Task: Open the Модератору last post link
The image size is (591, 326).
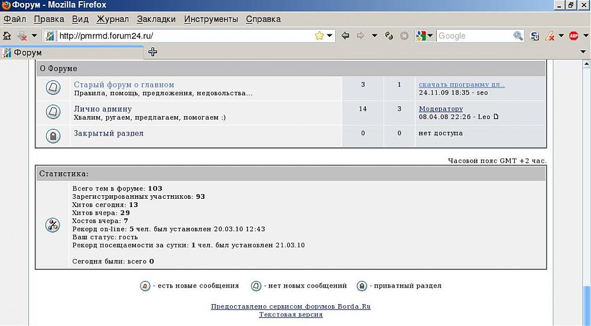Action: click(x=440, y=109)
